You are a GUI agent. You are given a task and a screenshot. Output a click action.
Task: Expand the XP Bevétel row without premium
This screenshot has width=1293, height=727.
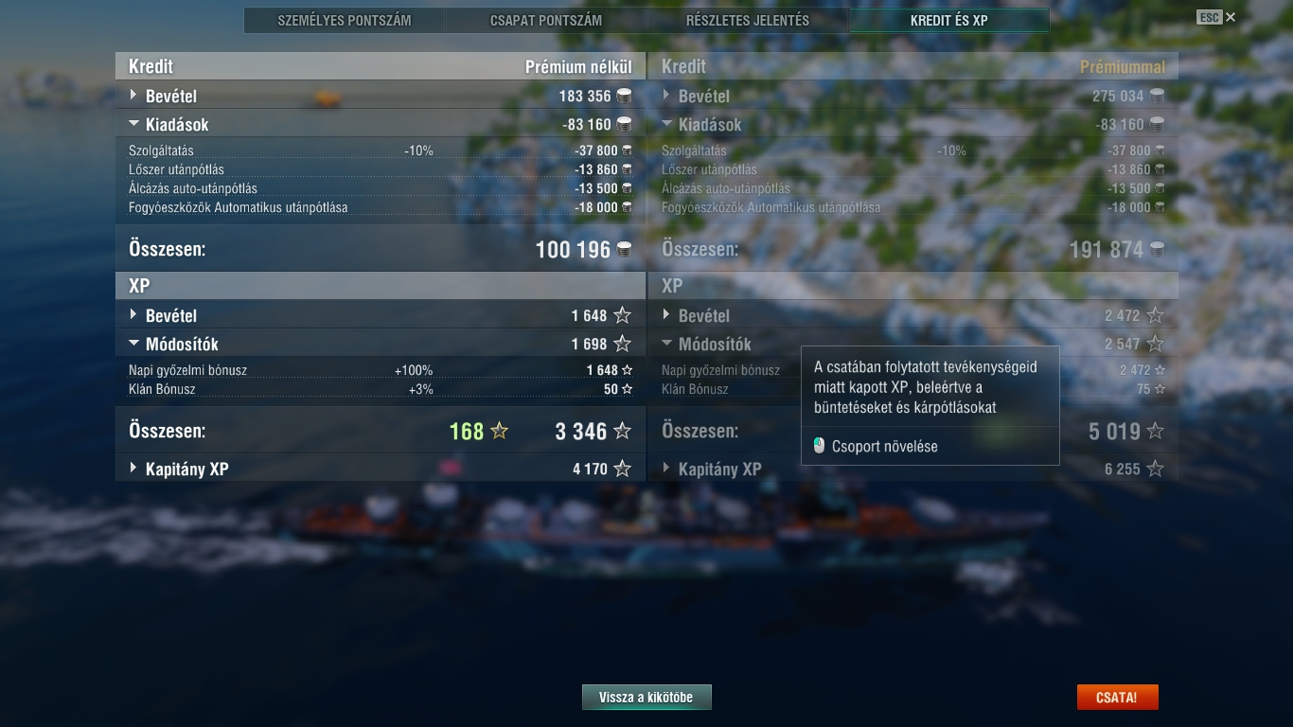[381, 315]
